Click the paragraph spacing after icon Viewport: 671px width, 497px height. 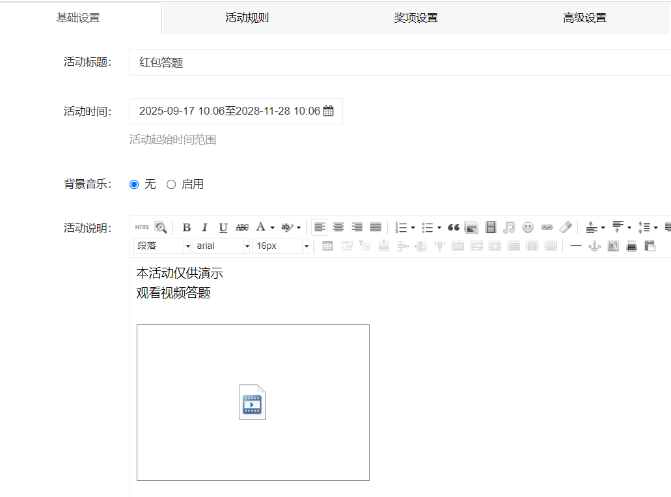pos(618,226)
